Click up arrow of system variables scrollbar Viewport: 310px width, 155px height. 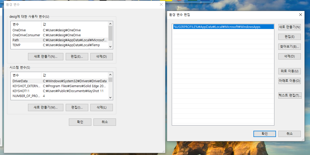pos(110,74)
